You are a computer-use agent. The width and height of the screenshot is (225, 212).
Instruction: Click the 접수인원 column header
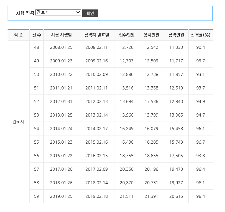click(127, 35)
